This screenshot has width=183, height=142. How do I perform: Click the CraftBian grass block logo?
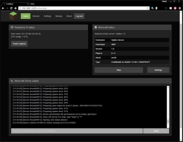pyautogui.click(x=13, y=16)
